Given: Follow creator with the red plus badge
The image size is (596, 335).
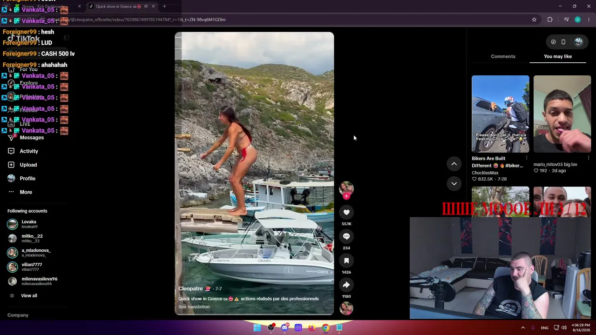Looking at the screenshot, I should pos(346,196).
